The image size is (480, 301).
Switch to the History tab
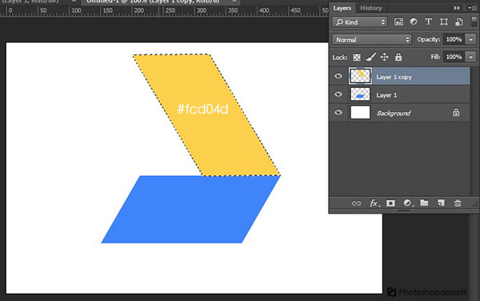pos(370,8)
